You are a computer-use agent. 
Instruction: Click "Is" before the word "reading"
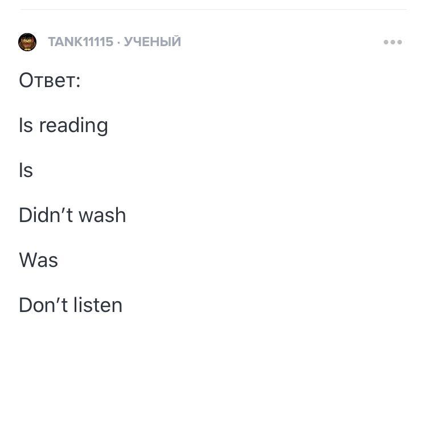point(26,125)
